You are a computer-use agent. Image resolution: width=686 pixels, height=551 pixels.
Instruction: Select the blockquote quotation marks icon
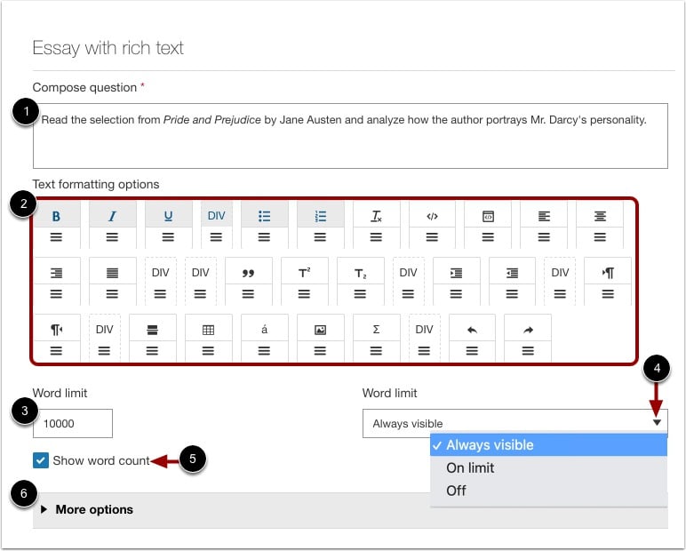click(248, 273)
